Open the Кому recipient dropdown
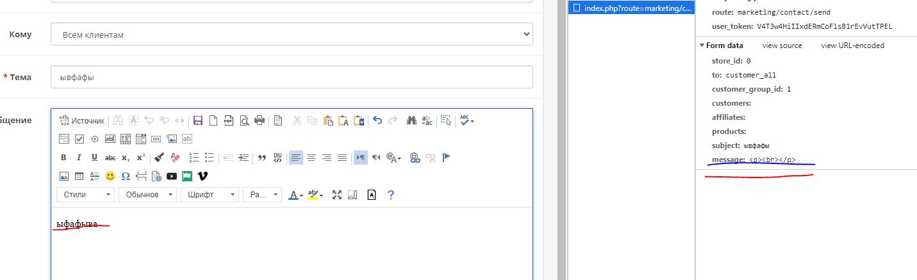Screen dimensions: 917x280 click(x=292, y=35)
